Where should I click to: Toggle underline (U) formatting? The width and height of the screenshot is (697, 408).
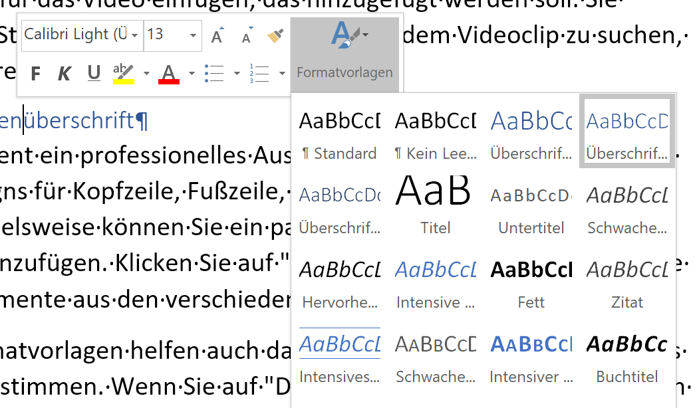pos(94,73)
